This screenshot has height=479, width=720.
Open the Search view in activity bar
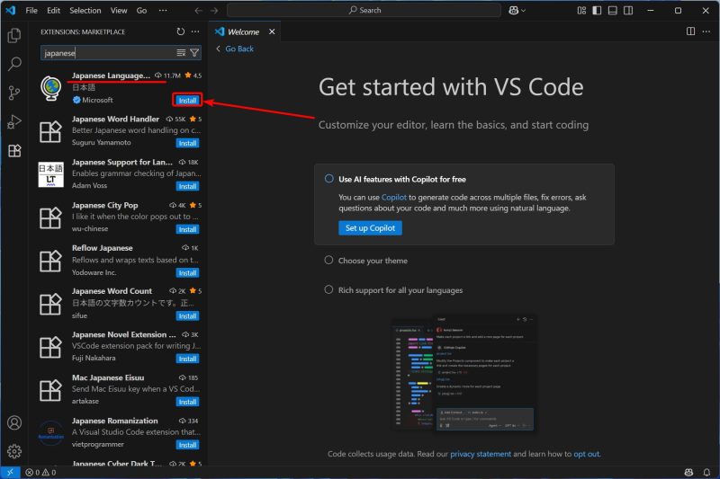coord(14,65)
